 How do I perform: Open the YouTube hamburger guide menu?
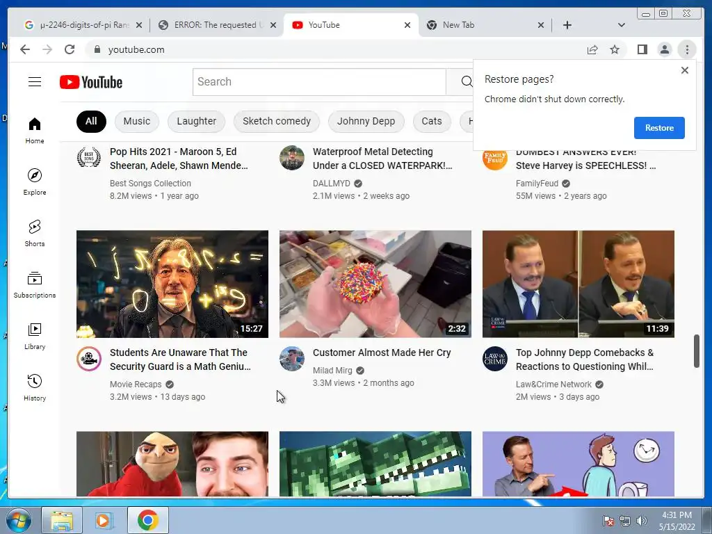(x=35, y=82)
